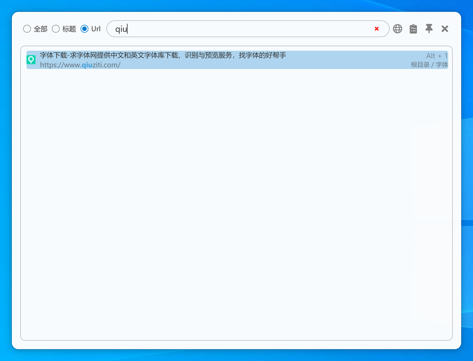The width and height of the screenshot is (473, 361).
Task: Click the globe browser icon
Action: [398, 29]
